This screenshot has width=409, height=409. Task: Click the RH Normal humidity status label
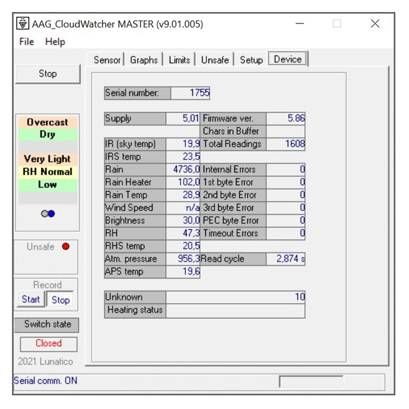pyautogui.click(x=48, y=172)
